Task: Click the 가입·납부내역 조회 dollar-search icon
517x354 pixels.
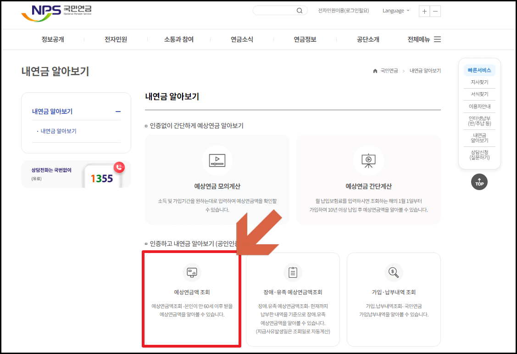Action: 393,272
